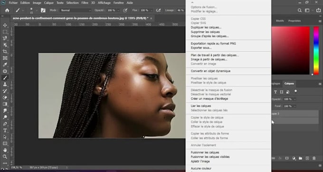
Task: Filter layers by type (T) icon
Action: [275, 92]
